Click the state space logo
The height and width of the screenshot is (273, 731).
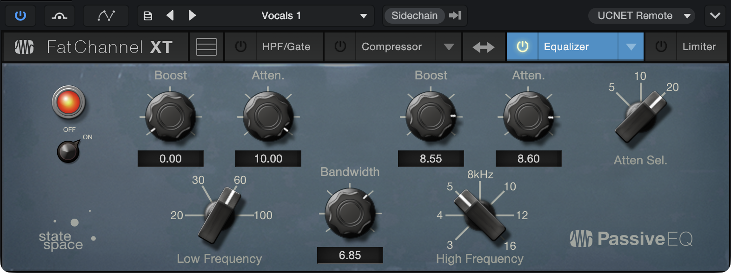pyautogui.click(x=67, y=231)
